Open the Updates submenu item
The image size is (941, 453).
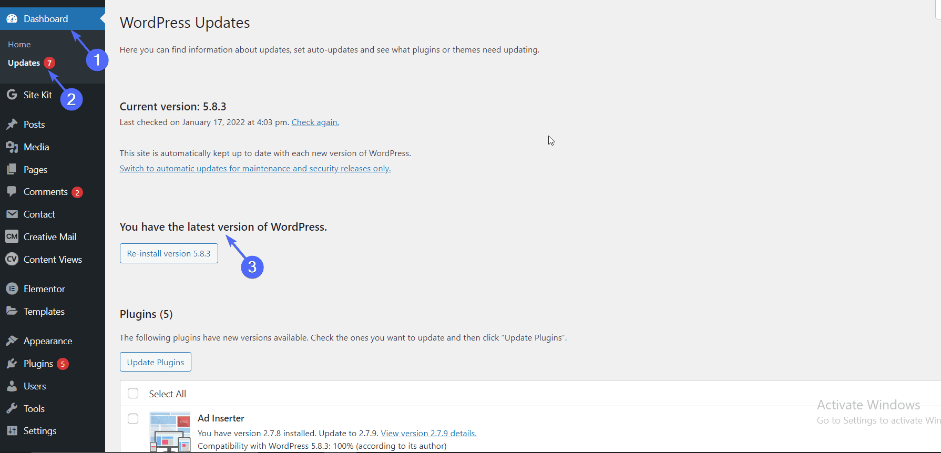(24, 63)
